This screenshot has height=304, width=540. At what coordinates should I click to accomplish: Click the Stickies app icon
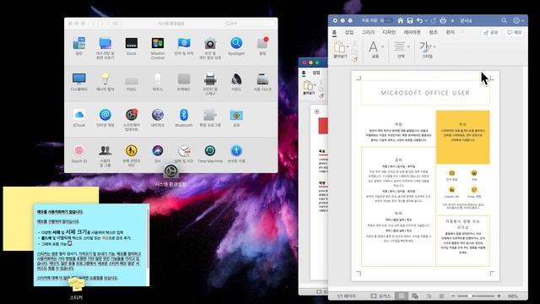click(x=76, y=285)
